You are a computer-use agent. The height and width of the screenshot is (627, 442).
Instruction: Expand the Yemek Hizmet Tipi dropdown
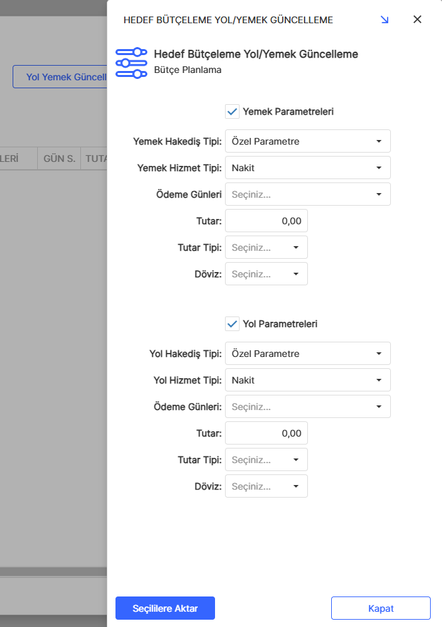(308, 168)
